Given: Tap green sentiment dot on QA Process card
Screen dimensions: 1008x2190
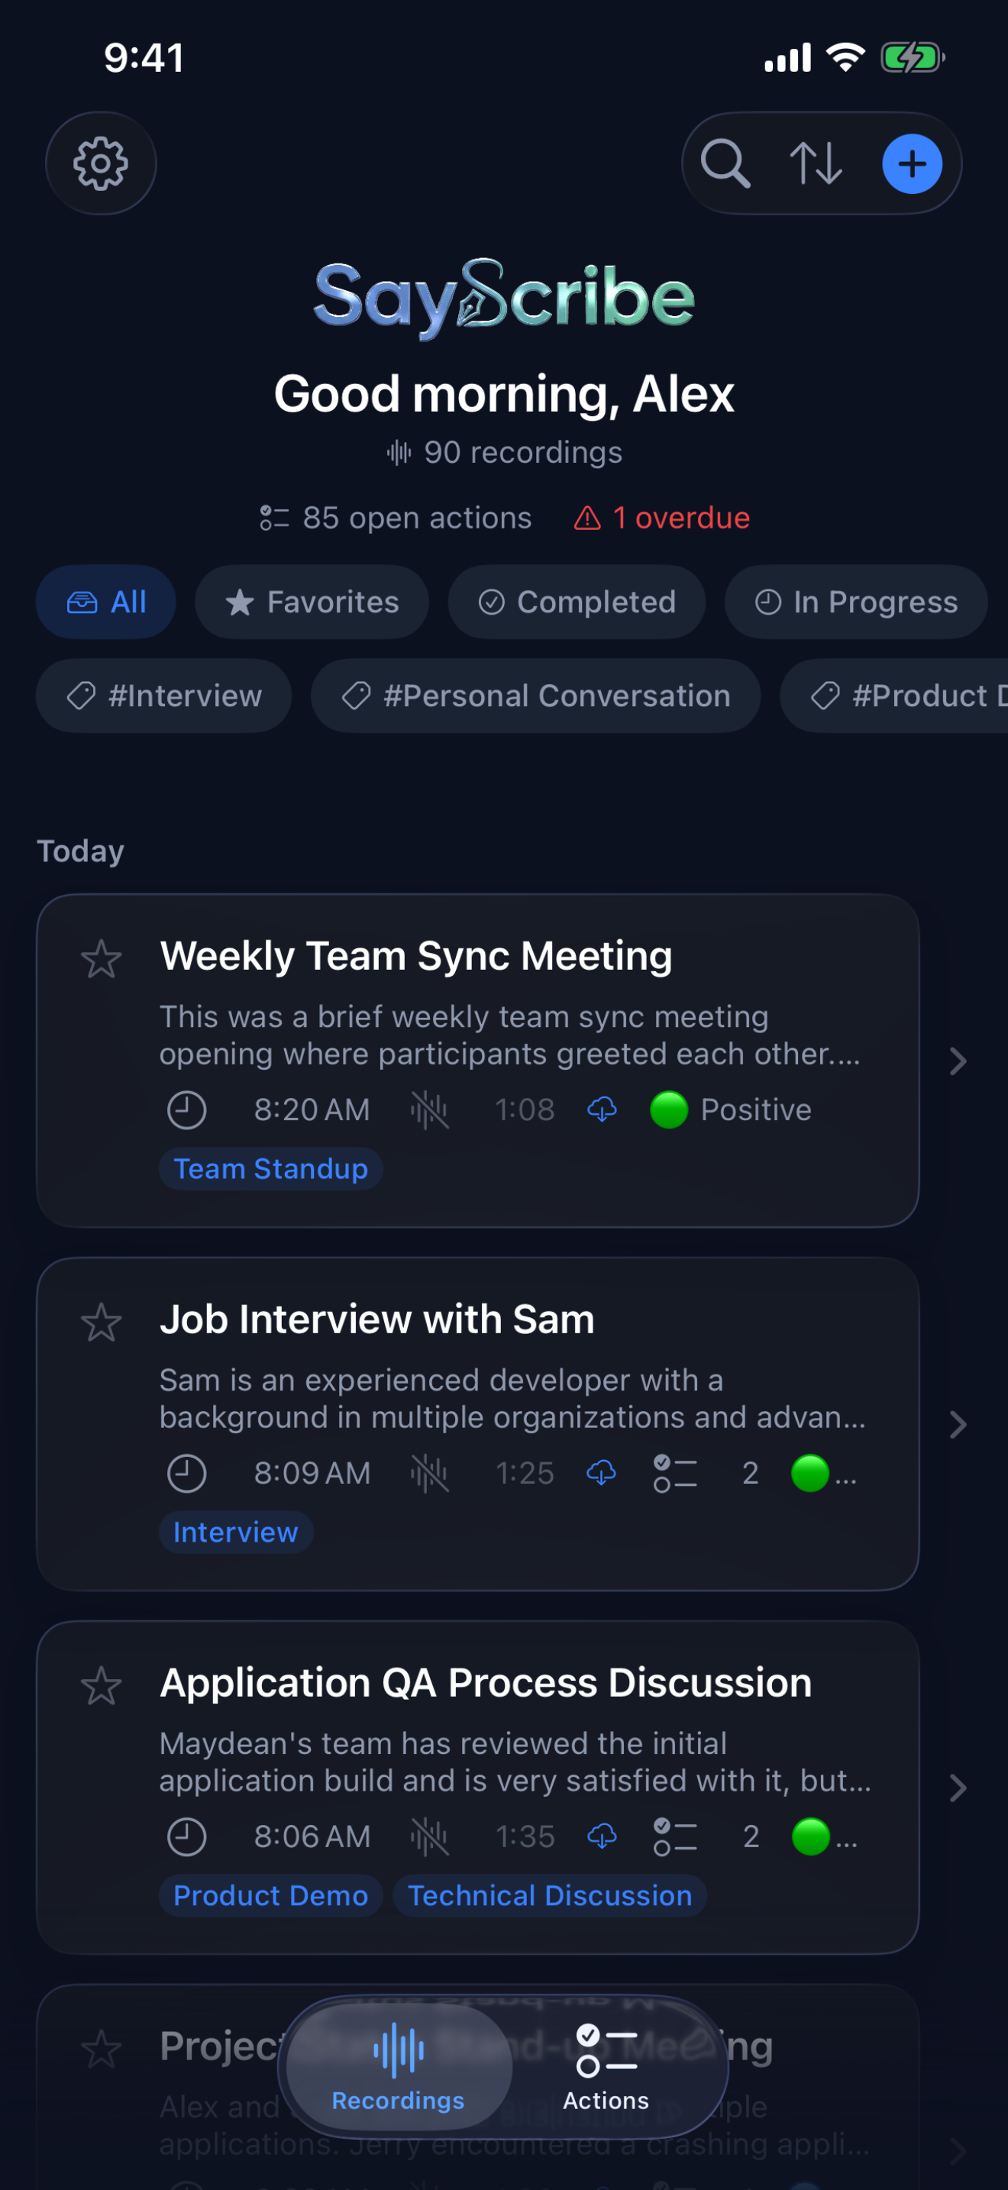Looking at the screenshot, I should click(x=810, y=1836).
